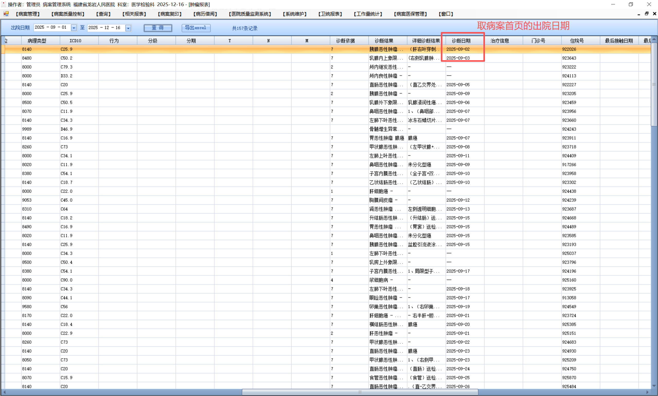Click the 导出excel button
This screenshot has height=396, width=658.
(x=196, y=28)
